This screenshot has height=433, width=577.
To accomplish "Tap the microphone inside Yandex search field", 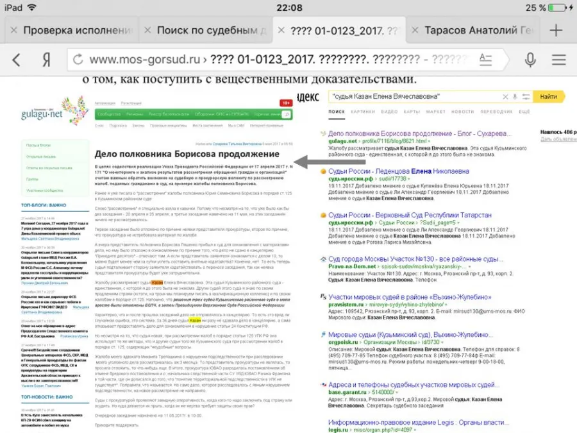I will 515,97.
